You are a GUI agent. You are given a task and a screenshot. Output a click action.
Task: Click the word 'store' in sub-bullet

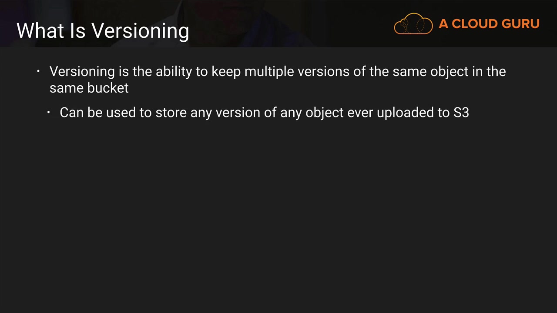tap(171, 113)
